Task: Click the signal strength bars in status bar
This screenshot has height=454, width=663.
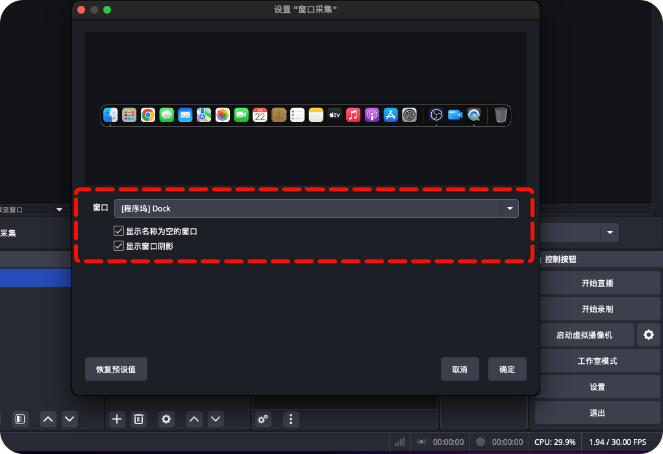Action: tap(399, 442)
